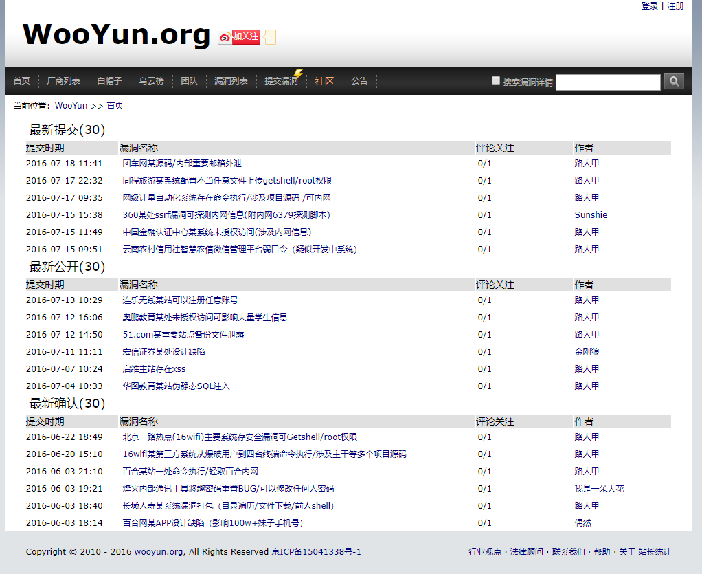Enable the 搜索漏洞详情 checkbox
Image resolution: width=702 pixels, height=574 pixels.
pos(496,80)
